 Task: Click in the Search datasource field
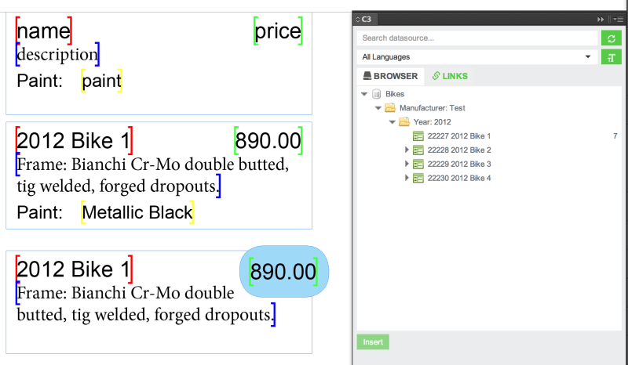[x=476, y=38]
